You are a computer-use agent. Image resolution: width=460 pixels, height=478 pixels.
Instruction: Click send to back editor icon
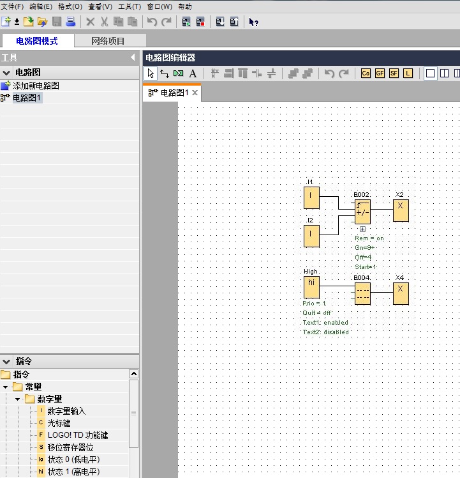(308, 73)
